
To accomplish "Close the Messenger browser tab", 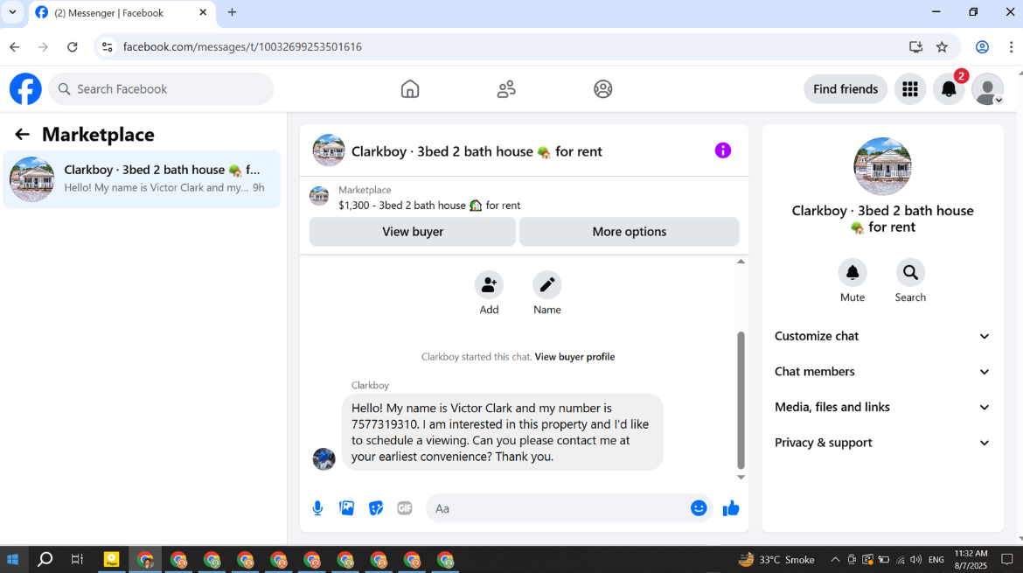I will point(203,12).
